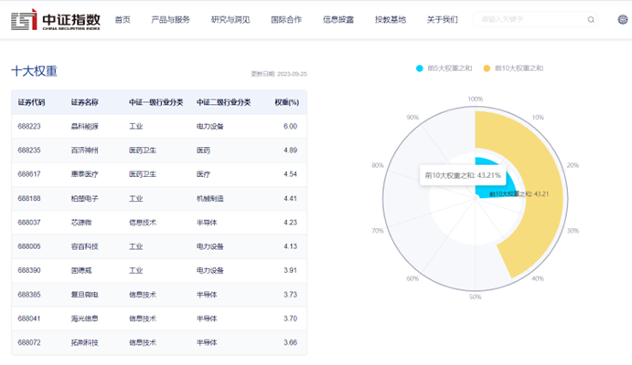632x365 pixels.
Task: Click the 权重(%) column header
Action: [x=286, y=102]
